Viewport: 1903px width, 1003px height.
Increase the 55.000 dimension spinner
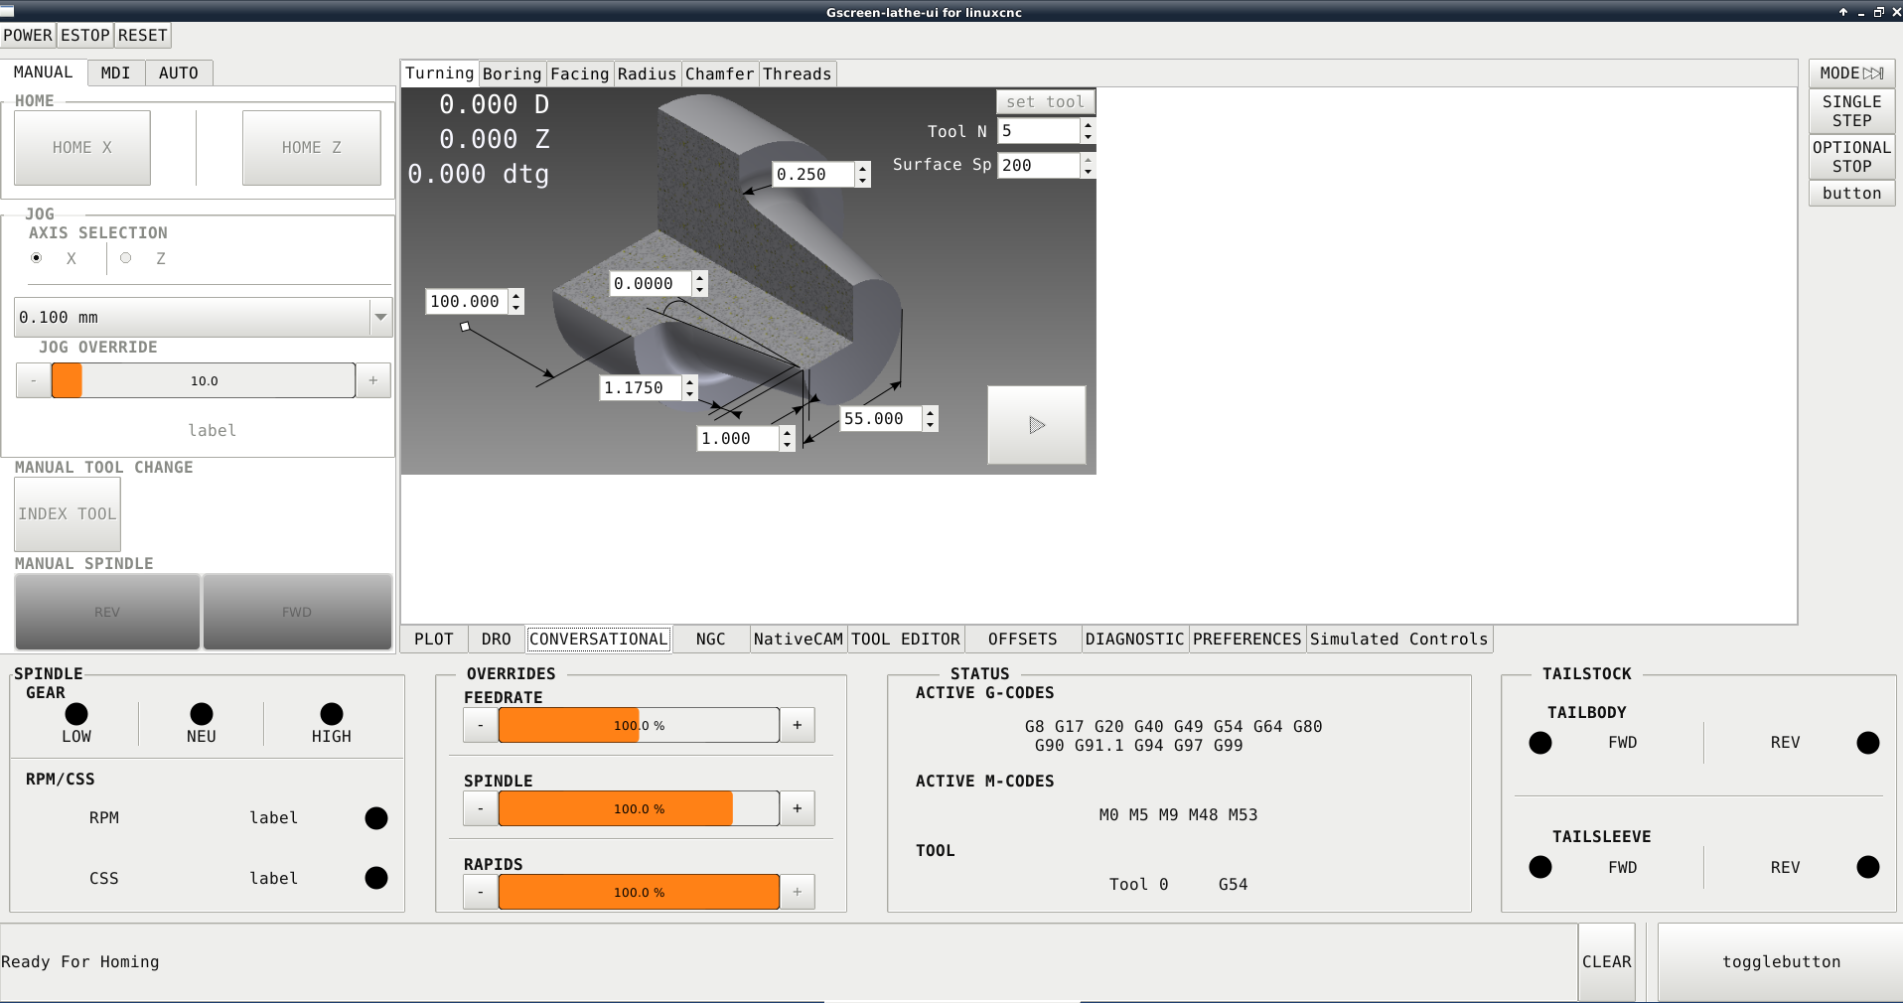coord(931,413)
